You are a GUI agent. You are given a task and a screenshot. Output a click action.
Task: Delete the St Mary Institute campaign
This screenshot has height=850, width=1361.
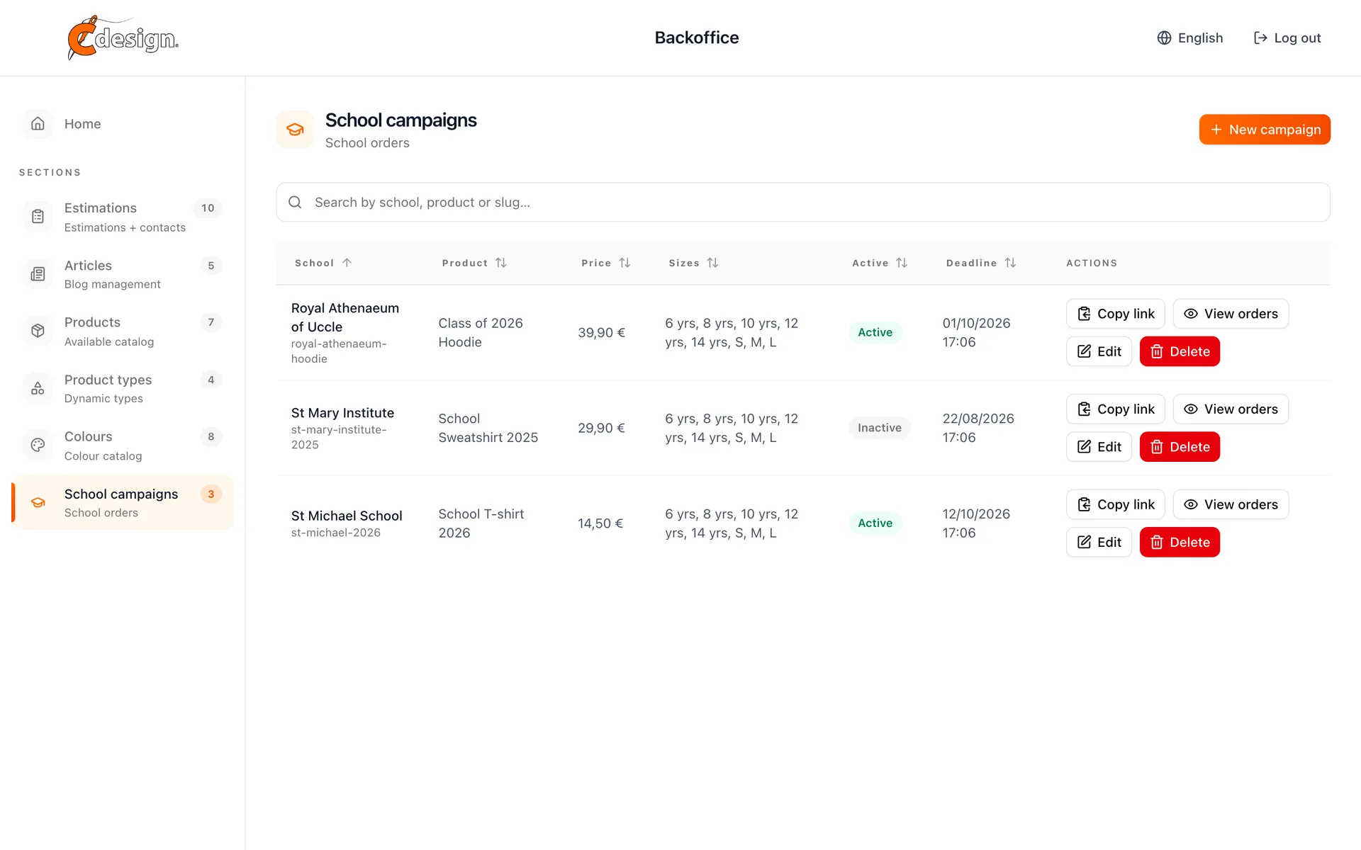(1180, 447)
